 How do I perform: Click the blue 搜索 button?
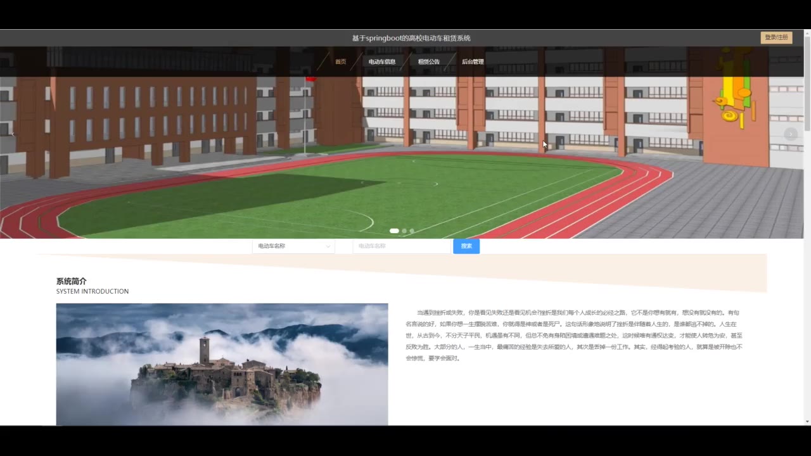[x=466, y=246]
